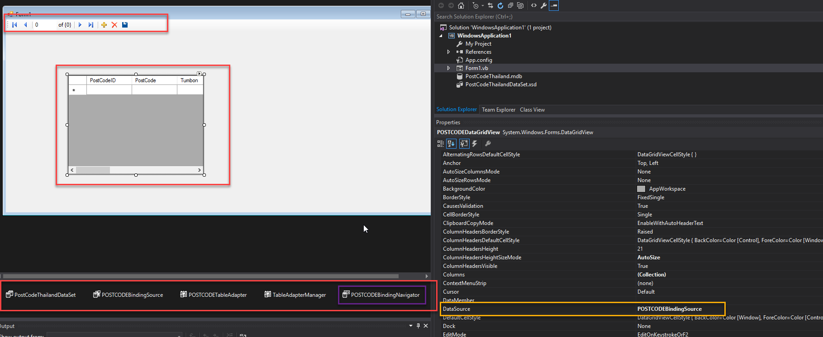Click the yellow Add New record icon
The width and height of the screenshot is (823, 337).
[x=104, y=25]
